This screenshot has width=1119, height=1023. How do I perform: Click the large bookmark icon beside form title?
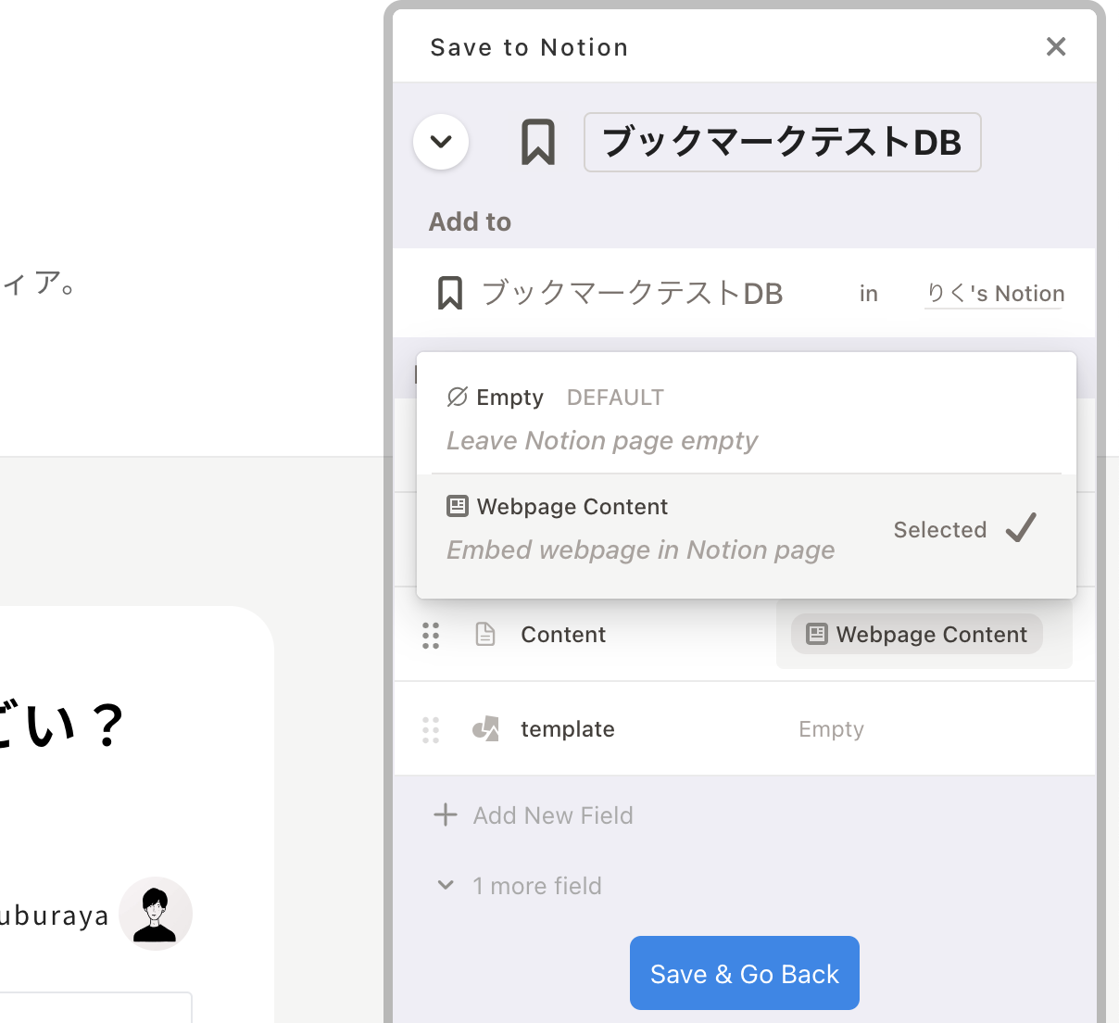537,142
